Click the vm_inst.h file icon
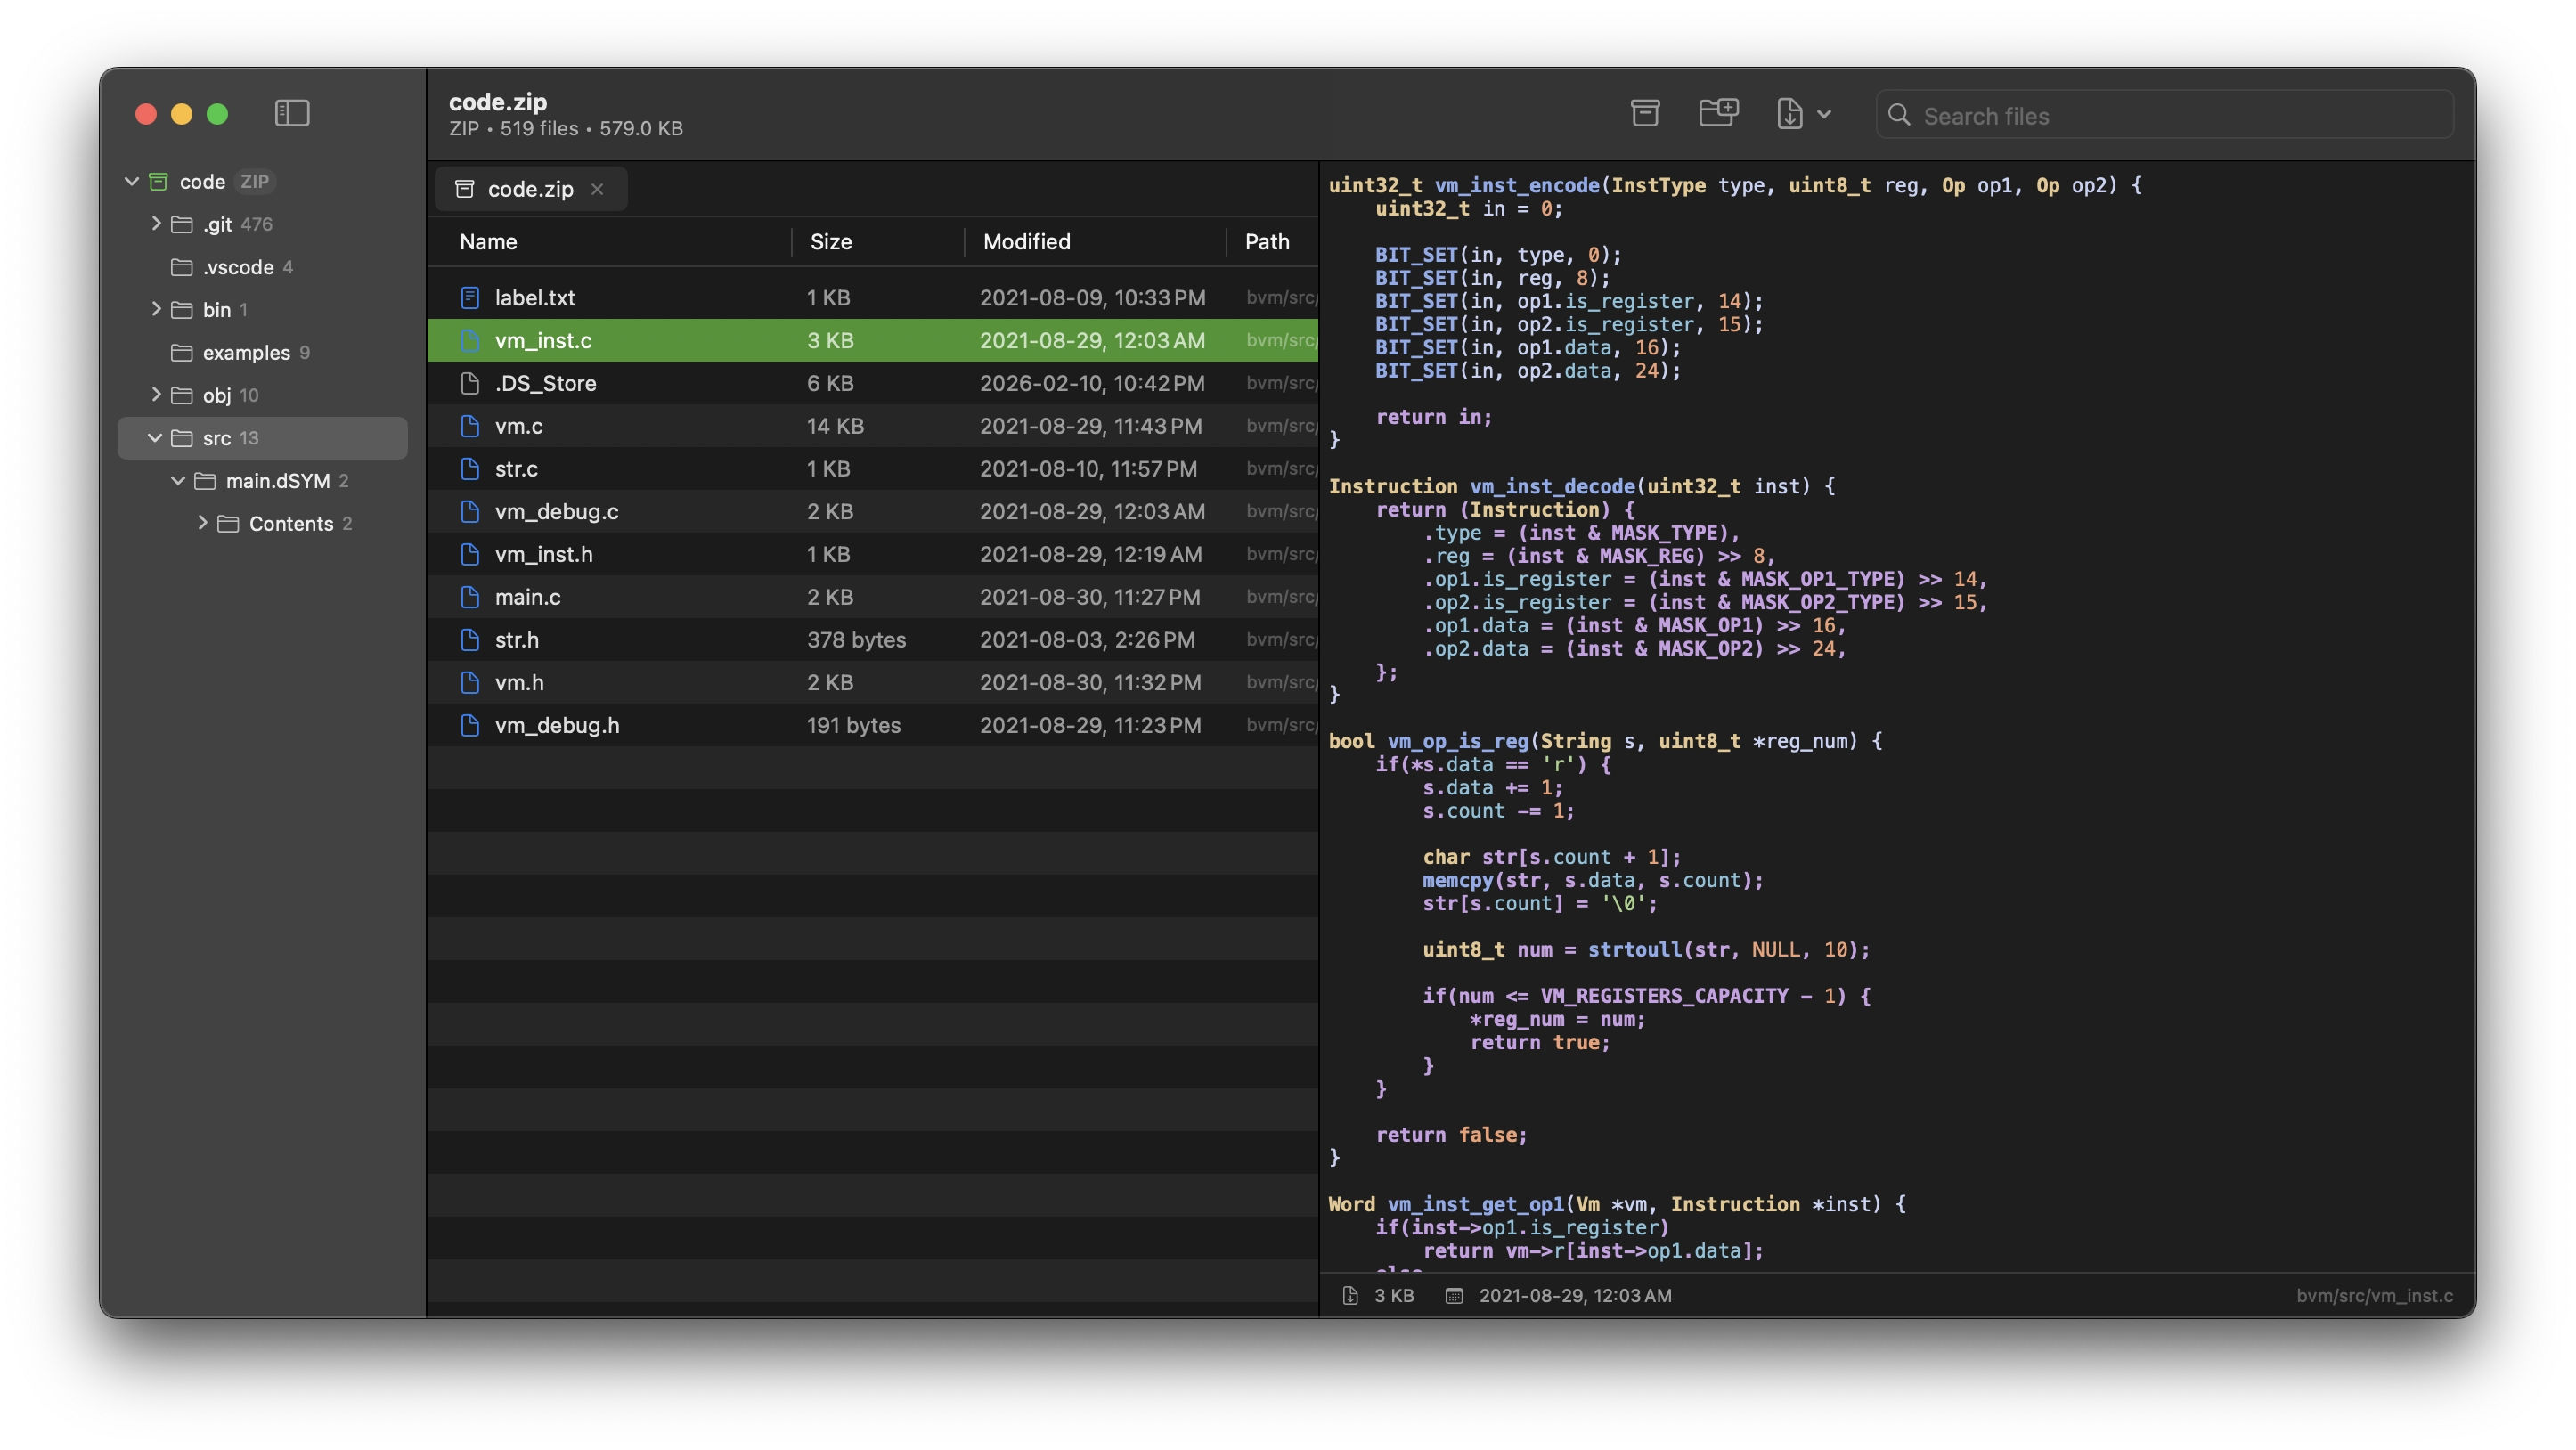 [x=470, y=554]
